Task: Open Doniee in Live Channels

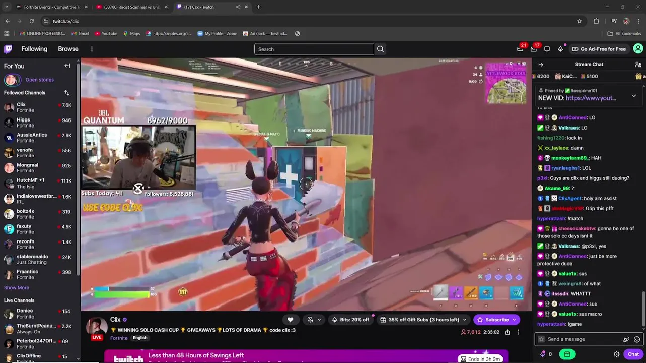Action: (39, 314)
